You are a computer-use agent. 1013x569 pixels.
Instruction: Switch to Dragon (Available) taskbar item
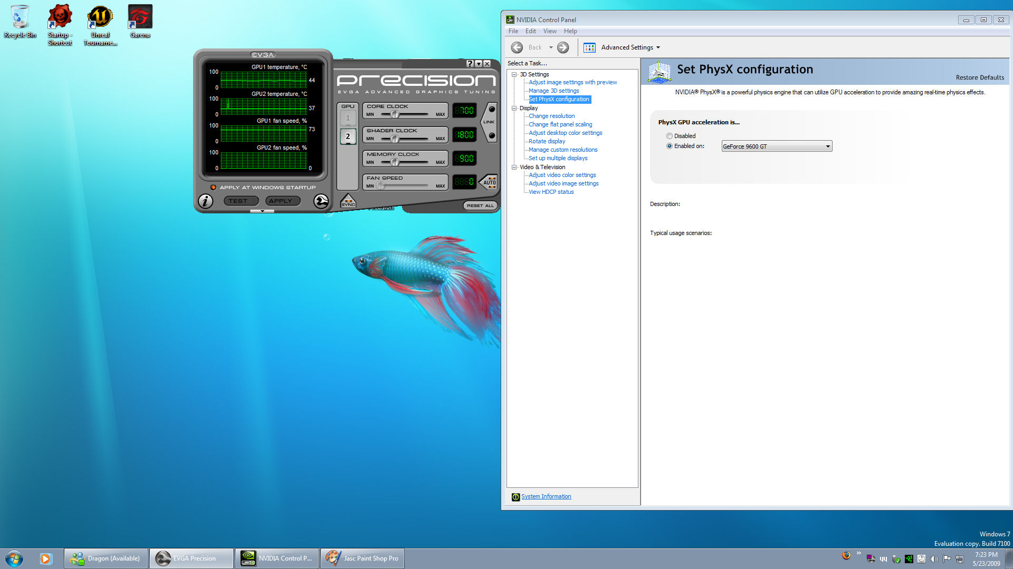tap(106, 558)
